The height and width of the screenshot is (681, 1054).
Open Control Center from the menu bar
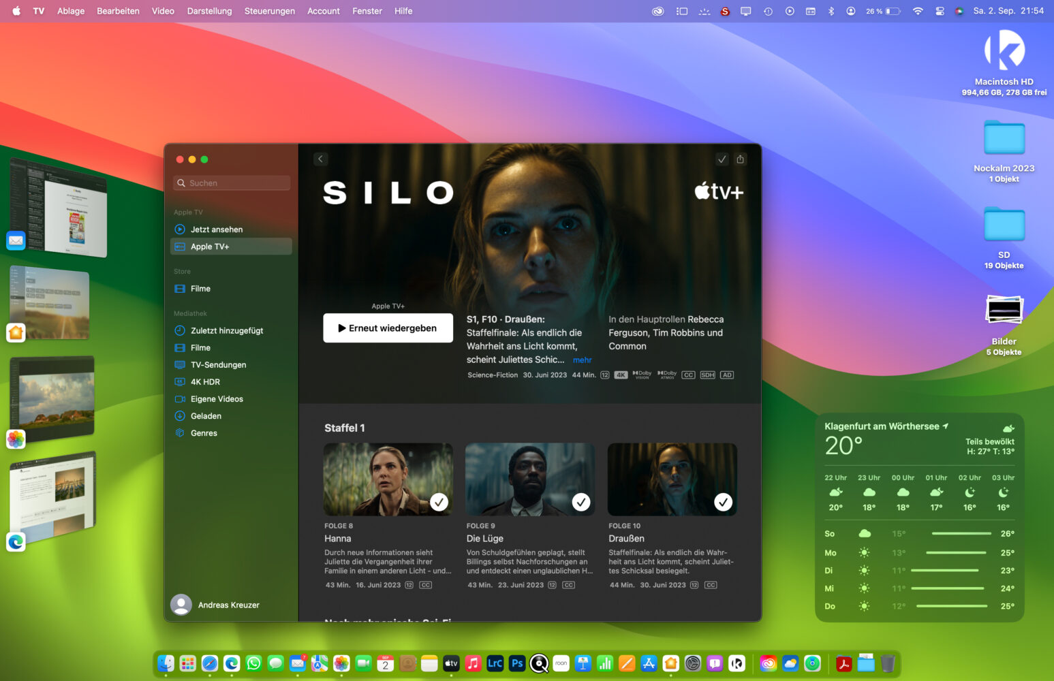tap(940, 11)
